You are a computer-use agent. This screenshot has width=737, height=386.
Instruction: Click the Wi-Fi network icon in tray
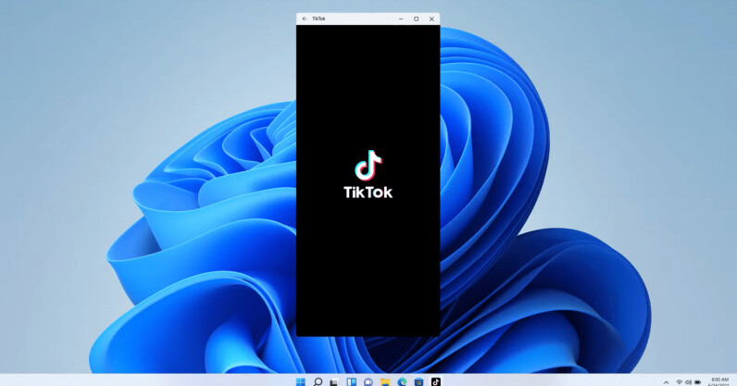[x=679, y=381]
